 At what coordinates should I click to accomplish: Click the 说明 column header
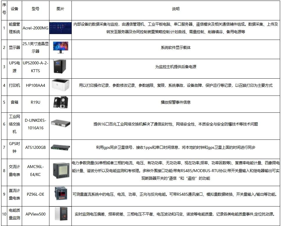(x=176, y=9)
